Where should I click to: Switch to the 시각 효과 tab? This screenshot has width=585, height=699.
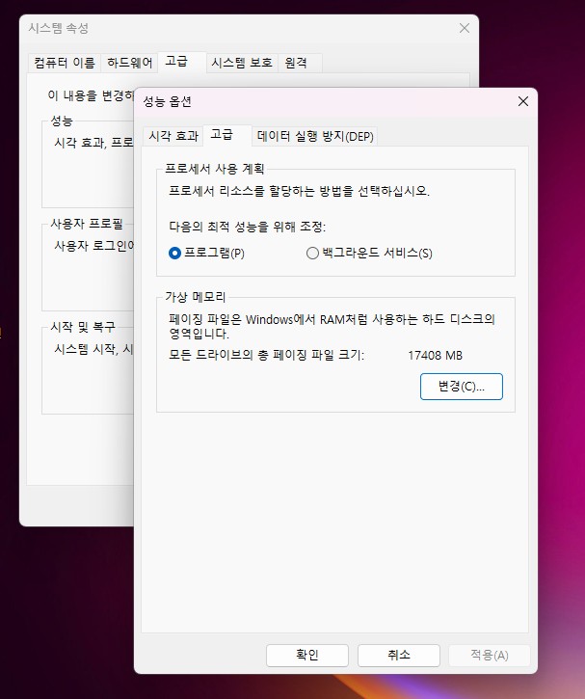[x=173, y=136]
